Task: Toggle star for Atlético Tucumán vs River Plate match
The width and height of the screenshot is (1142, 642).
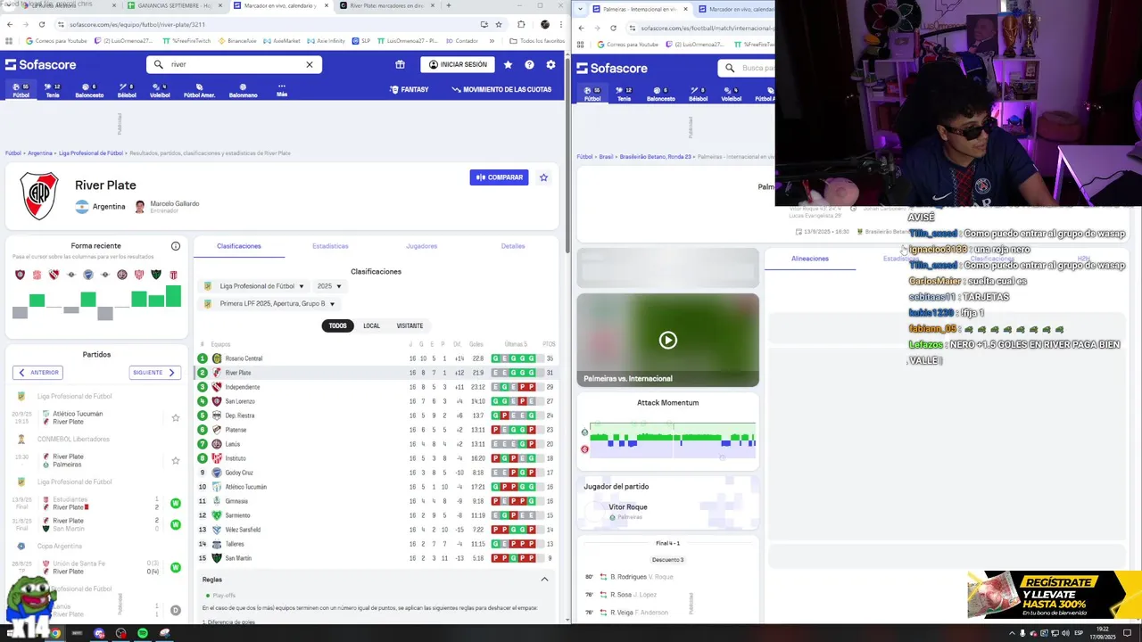Action: click(x=176, y=417)
